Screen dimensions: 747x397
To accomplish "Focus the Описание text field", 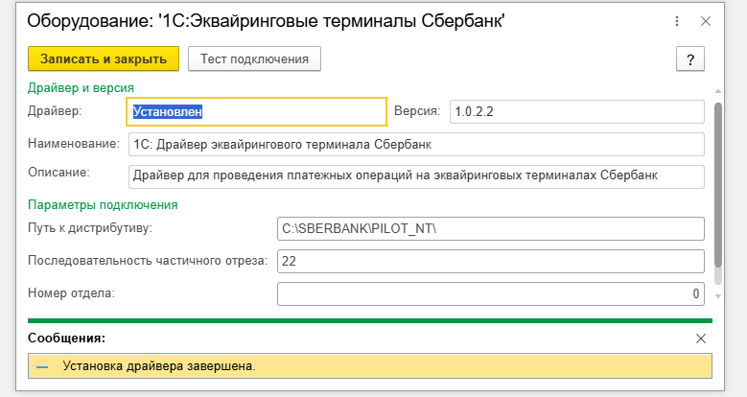I will pos(415,176).
